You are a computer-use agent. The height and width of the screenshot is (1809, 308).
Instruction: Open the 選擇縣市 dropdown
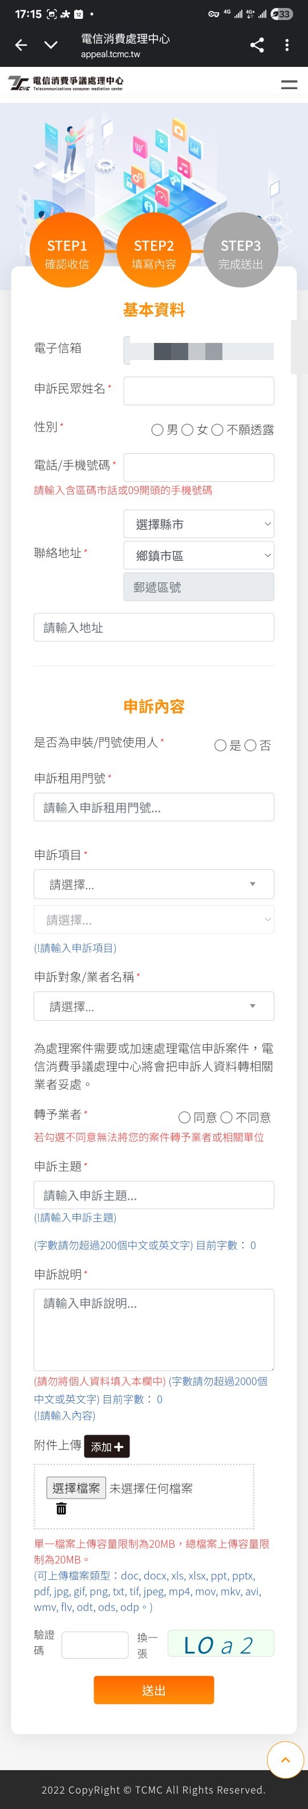pos(199,524)
